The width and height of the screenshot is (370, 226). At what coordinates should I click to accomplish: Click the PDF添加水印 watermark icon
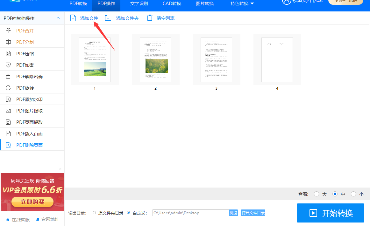coord(8,99)
